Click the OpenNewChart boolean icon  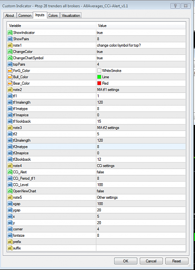pos(10,191)
